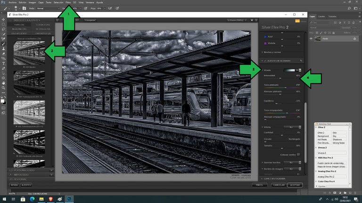Click Analog Efex Pro 2 entry in Selective Tool

click(x=331, y=177)
